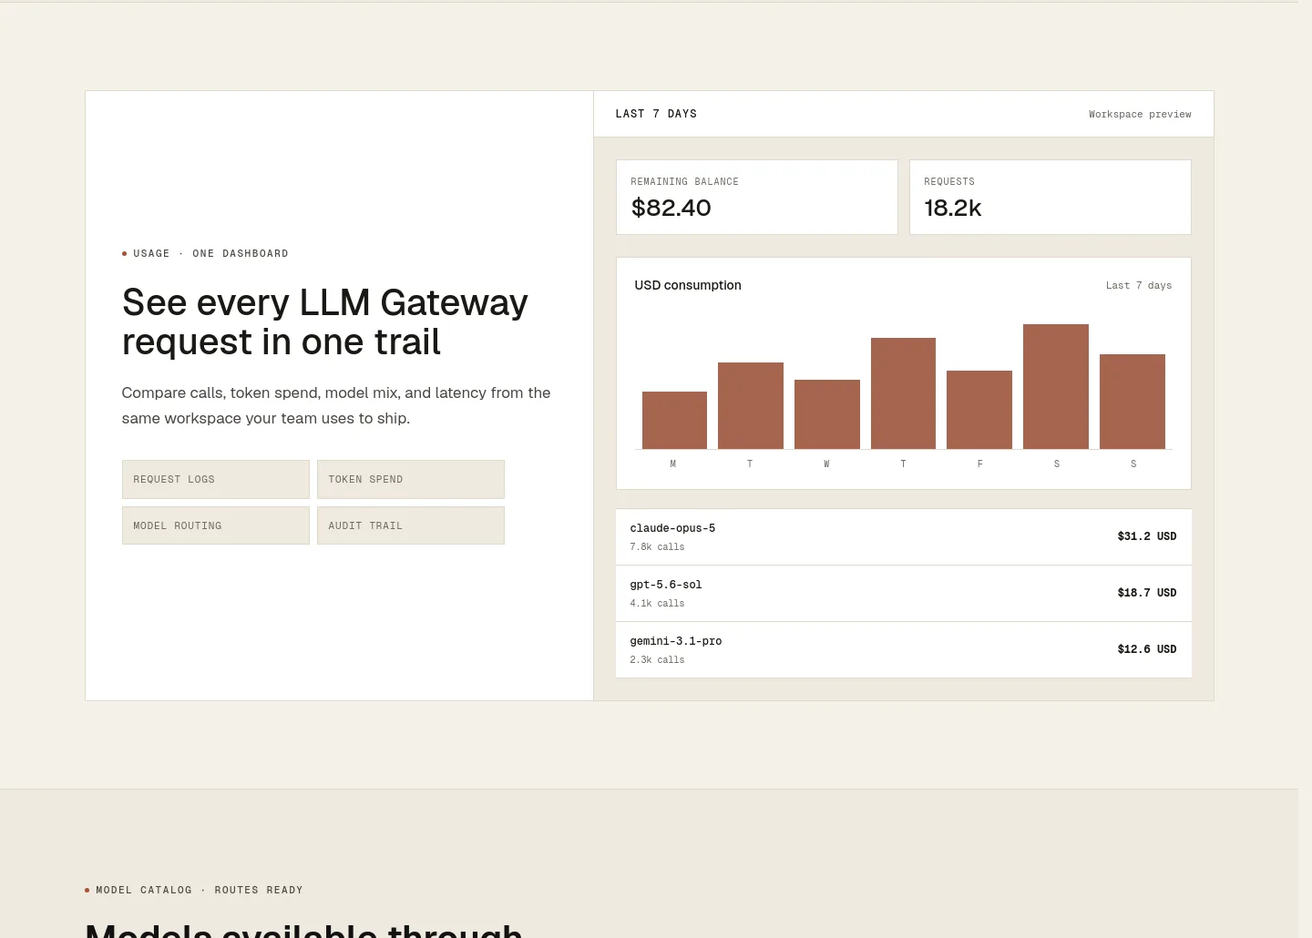Click the "$12.6 USD" amount
The height and width of the screenshot is (938, 1312).
tap(1147, 649)
